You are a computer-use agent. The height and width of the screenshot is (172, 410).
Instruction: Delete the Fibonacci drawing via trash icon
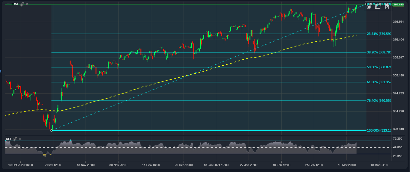387,7
